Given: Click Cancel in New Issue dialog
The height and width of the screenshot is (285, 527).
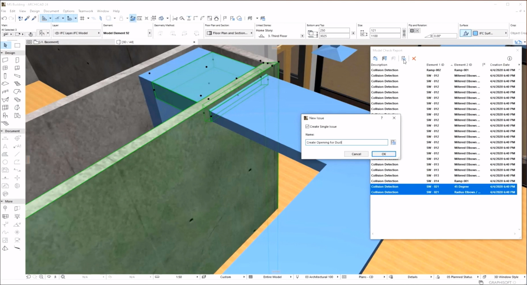Looking at the screenshot, I should [x=356, y=154].
